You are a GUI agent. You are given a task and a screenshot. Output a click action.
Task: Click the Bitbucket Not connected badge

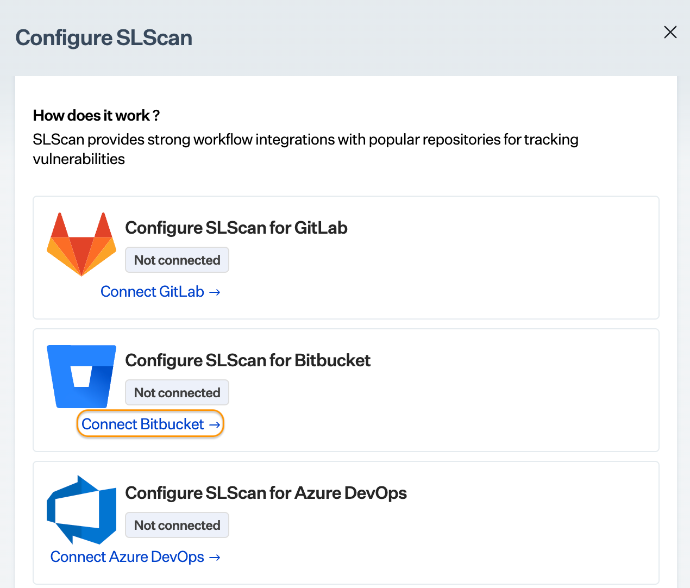[177, 392]
